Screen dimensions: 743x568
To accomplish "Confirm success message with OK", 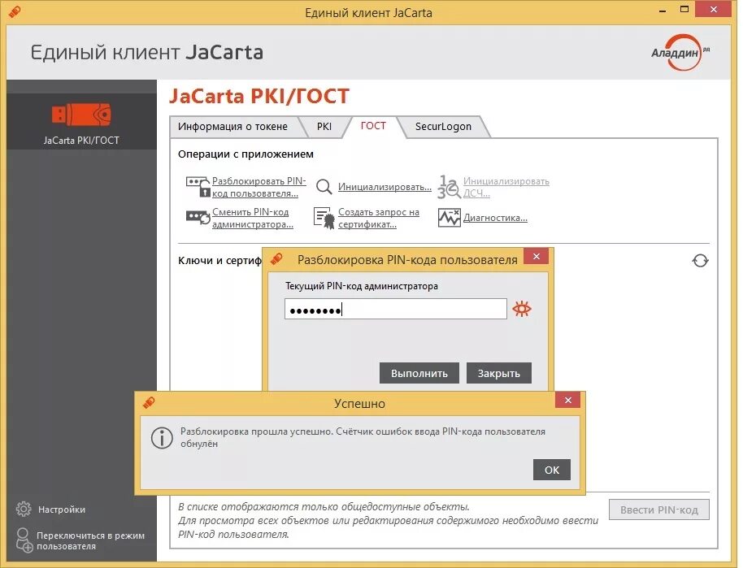I will tap(552, 470).
